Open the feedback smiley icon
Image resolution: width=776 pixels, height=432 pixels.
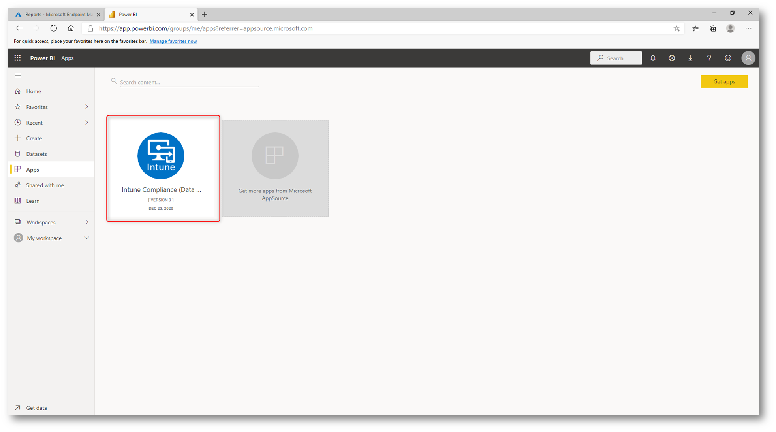pyautogui.click(x=728, y=58)
